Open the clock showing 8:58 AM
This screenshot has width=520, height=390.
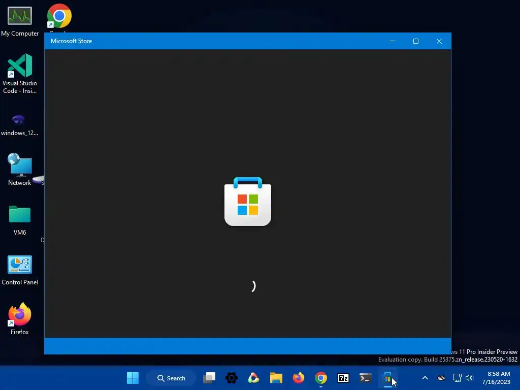tap(496, 378)
